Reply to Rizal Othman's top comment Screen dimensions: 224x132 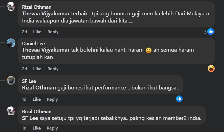click(x=53, y=32)
